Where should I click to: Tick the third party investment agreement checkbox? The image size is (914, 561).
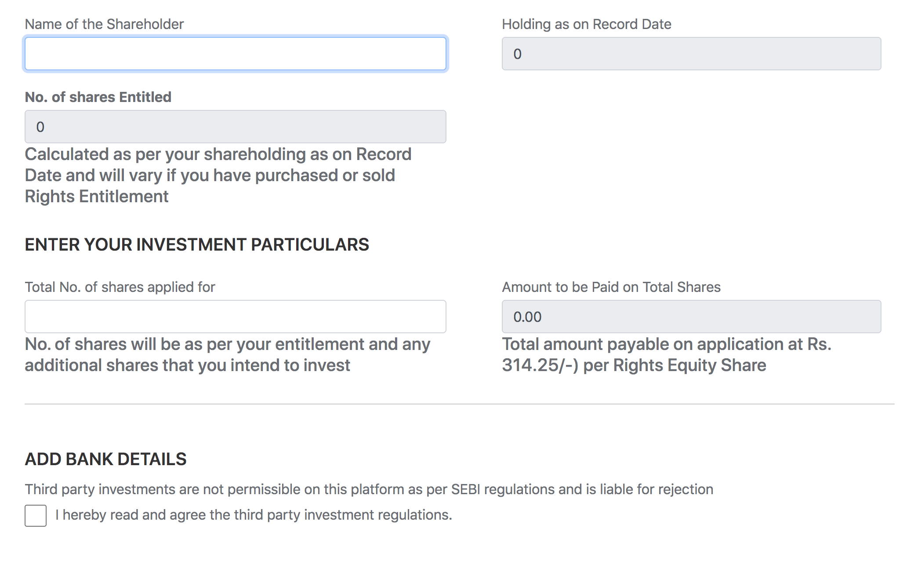[36, 515]
